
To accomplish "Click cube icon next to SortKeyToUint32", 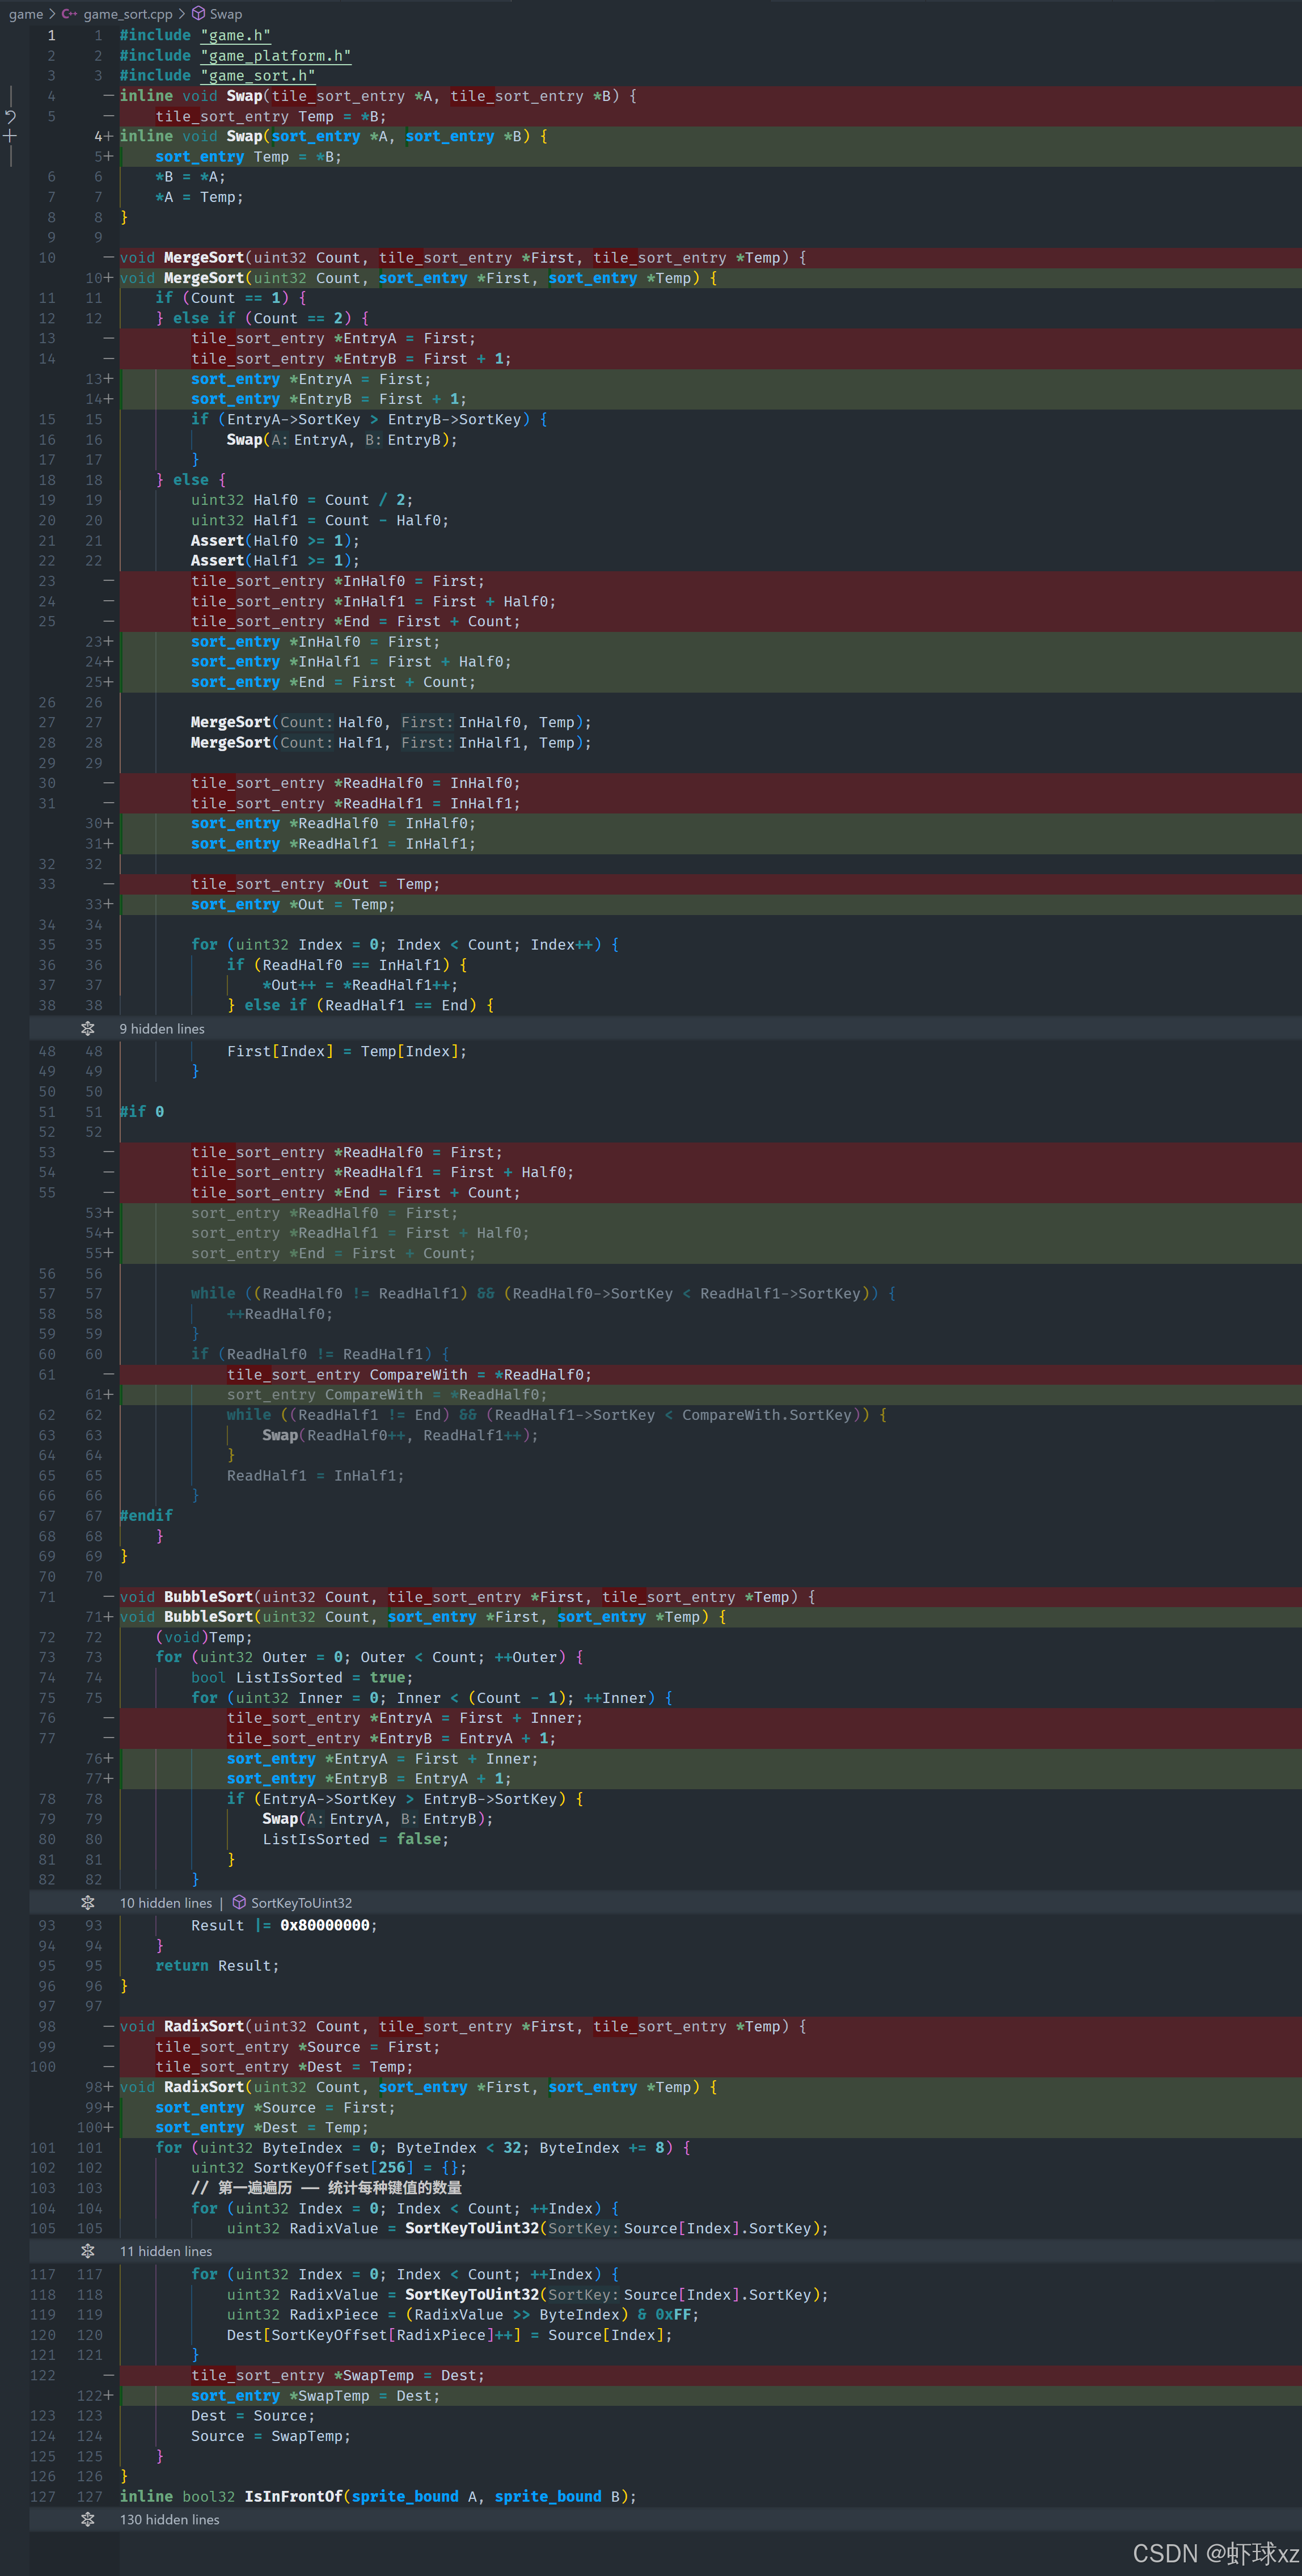I will [x=239, y=1902].
